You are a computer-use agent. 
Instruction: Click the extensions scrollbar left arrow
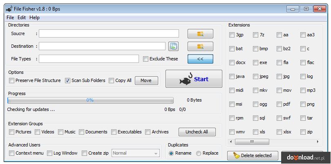tap(231, 142)
